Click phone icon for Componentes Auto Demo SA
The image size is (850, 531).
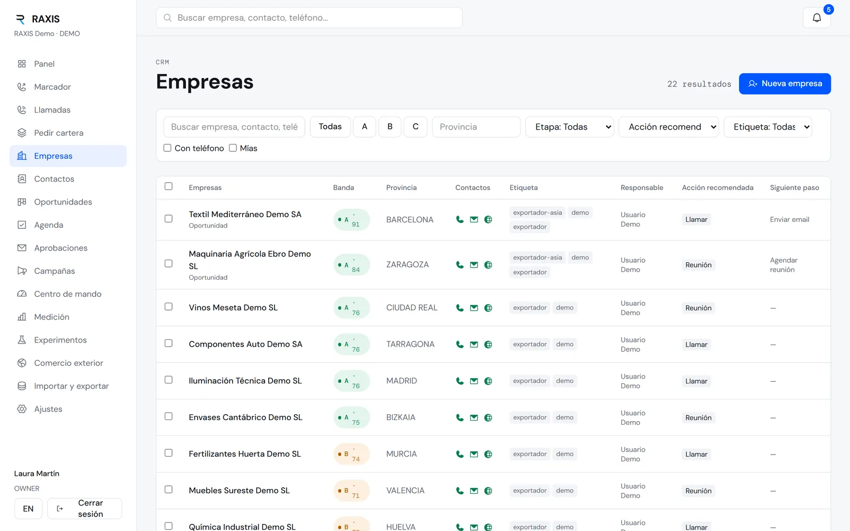pyautogui.click(x=460, y=344)
